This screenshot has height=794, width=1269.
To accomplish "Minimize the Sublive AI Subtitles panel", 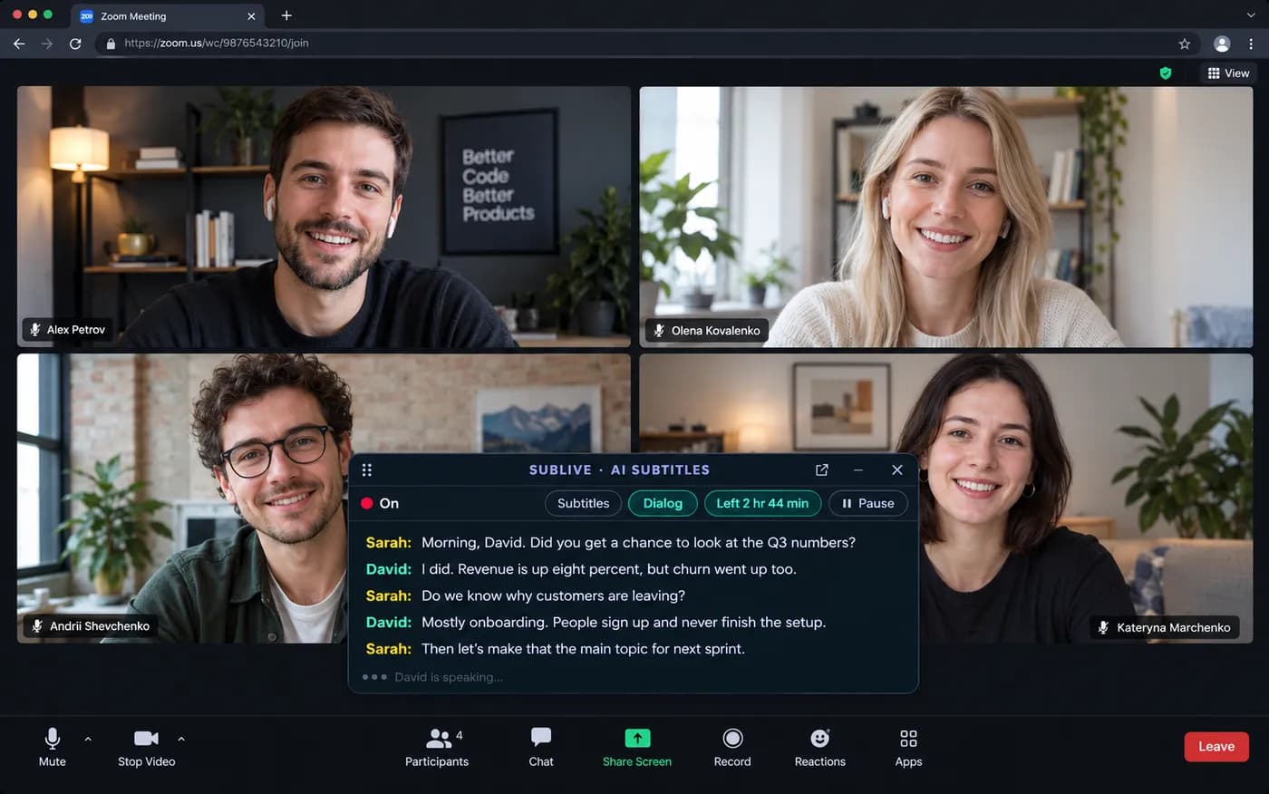I will (858, 470).
